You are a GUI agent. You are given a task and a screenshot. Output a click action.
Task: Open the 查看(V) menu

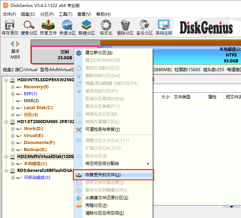pyautogui.click(x=84, y=14)
